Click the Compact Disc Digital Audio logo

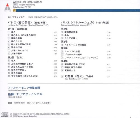click(4, 115)
